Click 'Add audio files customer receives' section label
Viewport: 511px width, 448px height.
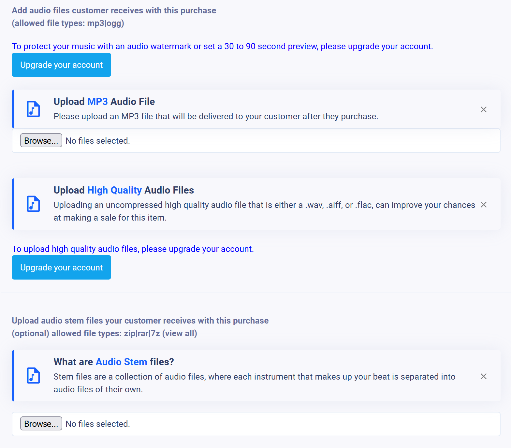(114, 10)
